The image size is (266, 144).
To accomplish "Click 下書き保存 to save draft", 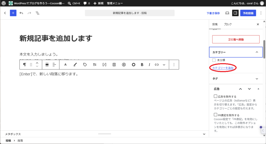I will (x=213, y=13).
